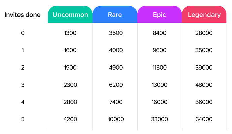Click the 10000 cell in Rare column
The width and height of the screenshot is (232, 134).
tap(116, 119)
